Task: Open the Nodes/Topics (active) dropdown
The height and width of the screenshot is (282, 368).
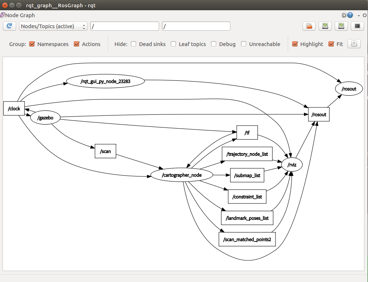Action: click(53, 26)
